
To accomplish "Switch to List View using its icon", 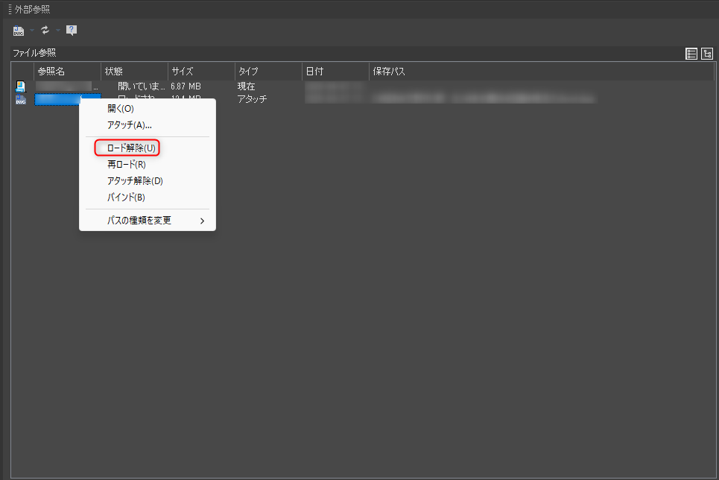I will pyautogui.click(x=691, y=53).
